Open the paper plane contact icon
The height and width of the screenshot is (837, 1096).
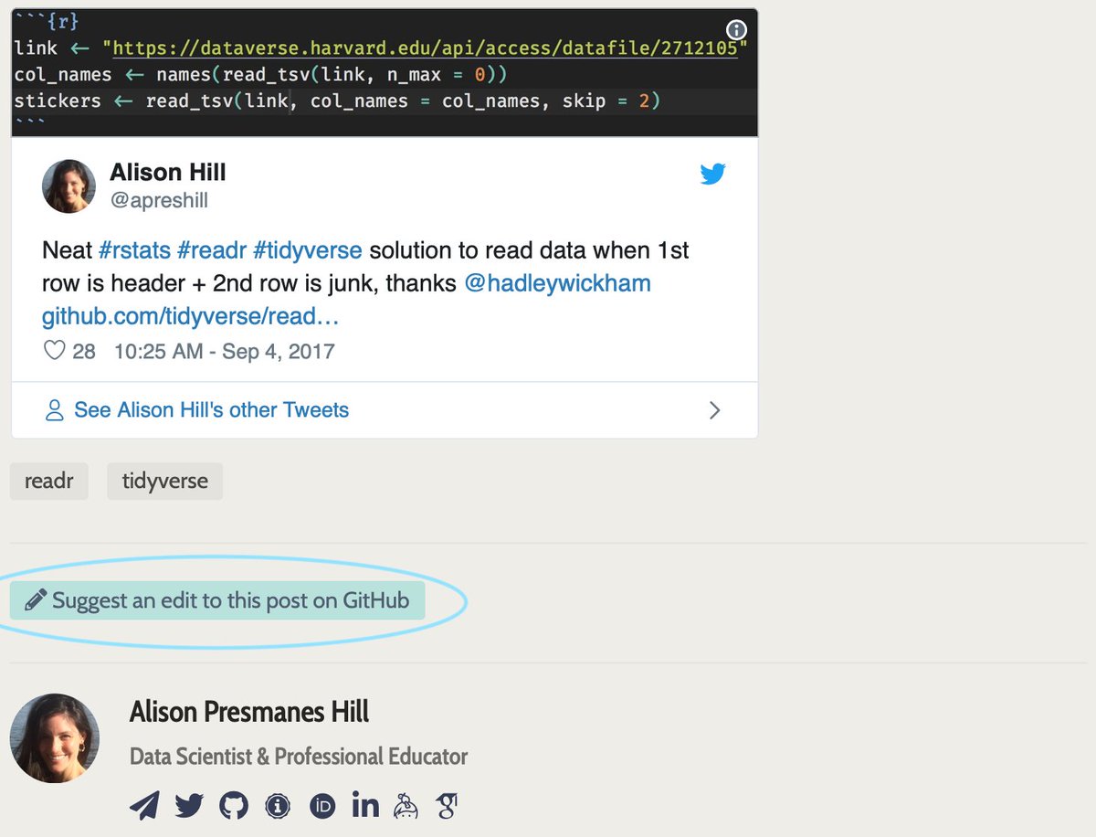pyautogui.click(x=144, y=805)
